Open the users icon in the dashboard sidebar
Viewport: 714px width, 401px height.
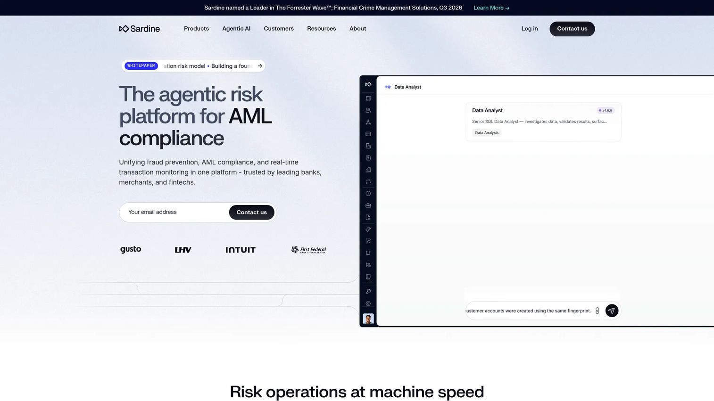click(368, 110)
